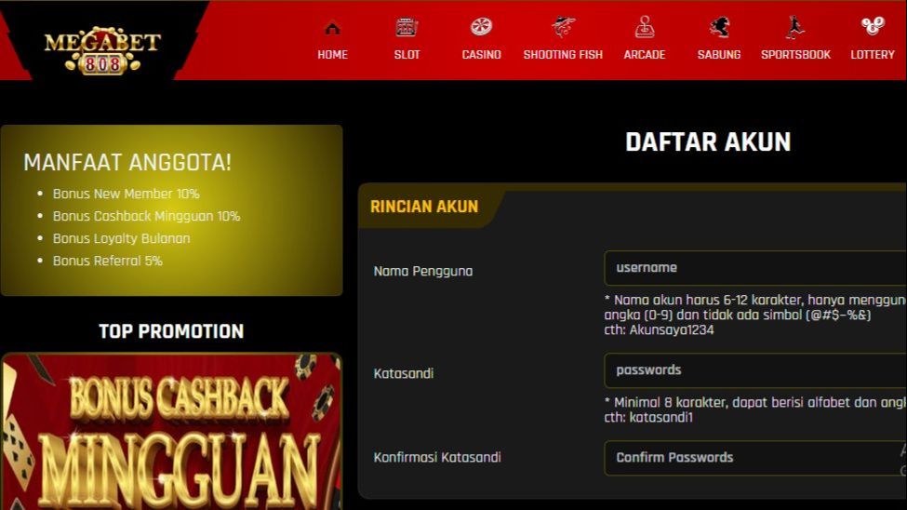Click 'Bonus New Member 10%' item
Viewport: 907px width, 510px height.
127,194
